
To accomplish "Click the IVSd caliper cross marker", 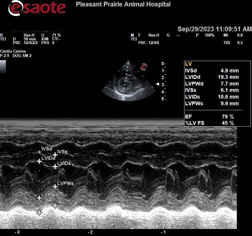I will 39,152.
